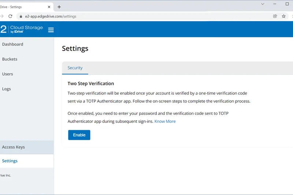
Task: View site information via the padlock icon
Action: (x=21, y=16)
